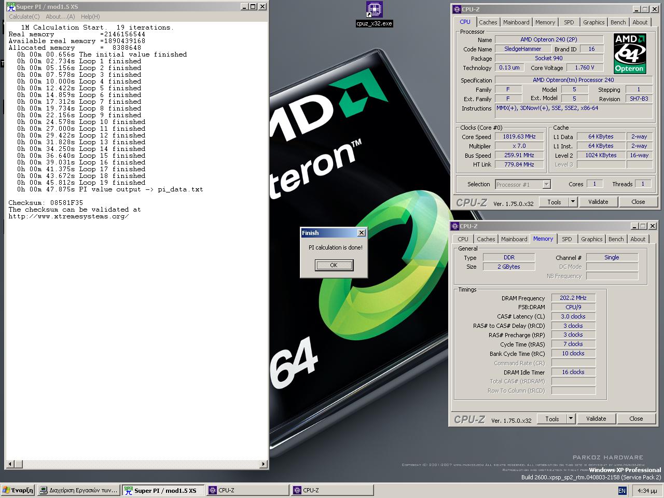Close the Finish dialog with X
This screenshot has height=498, width=664.
[362, 233]
